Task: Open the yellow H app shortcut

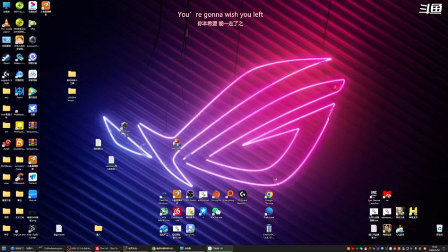Action: pyautogui.click(x=413, y=213)
